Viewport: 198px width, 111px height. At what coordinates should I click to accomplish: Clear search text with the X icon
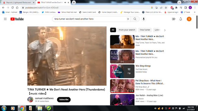pyautogui.click(x=128, y=19)
